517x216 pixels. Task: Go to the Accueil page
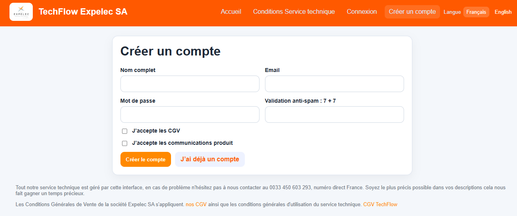(x=231, y=12)
